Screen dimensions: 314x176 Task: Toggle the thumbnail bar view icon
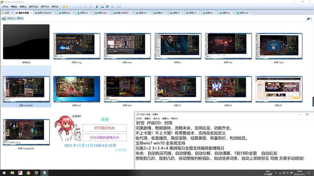[102, 7]
